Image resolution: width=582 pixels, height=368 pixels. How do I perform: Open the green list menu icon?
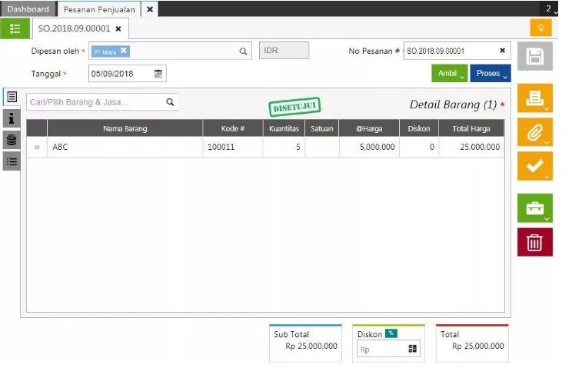coord(15,29)
